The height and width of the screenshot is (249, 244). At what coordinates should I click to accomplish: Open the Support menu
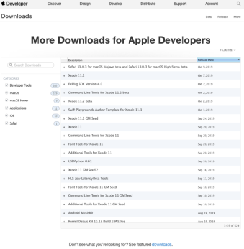tap(180, 4)
